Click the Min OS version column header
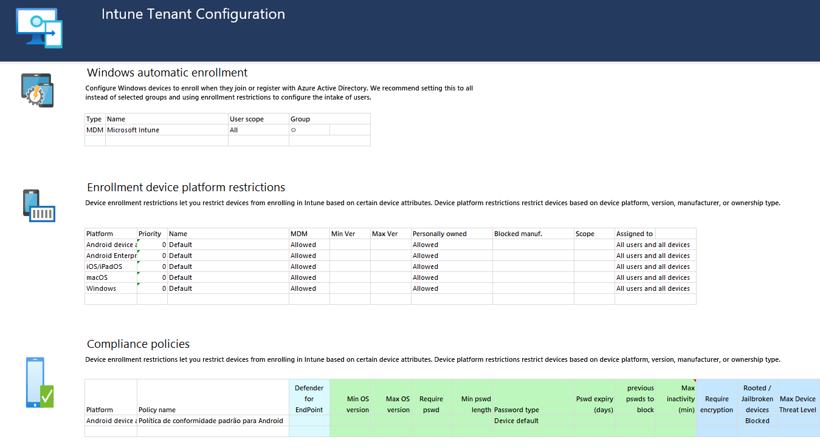820x448 pixels. click(x=350, y=398)
